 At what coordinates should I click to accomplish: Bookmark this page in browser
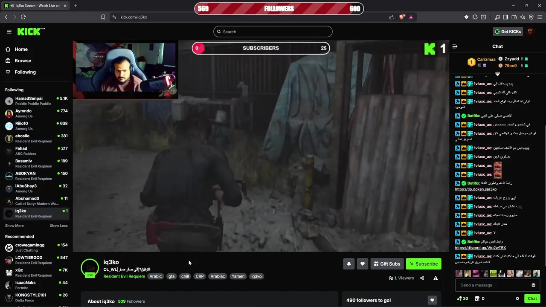pos(103,17)
